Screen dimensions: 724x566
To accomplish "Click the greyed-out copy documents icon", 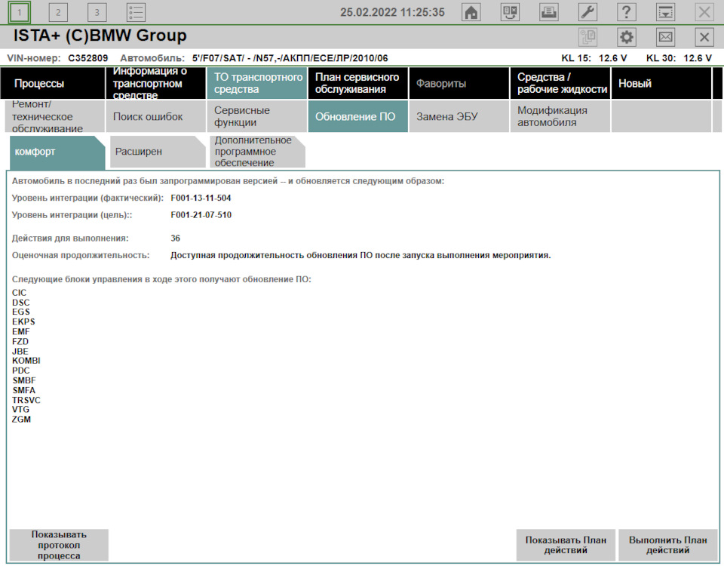I will pos(587,37).
